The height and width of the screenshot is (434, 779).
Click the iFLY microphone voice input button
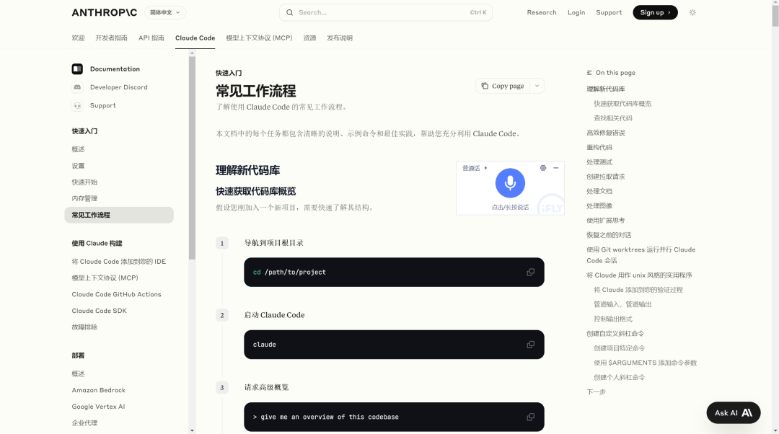[510, 182]
